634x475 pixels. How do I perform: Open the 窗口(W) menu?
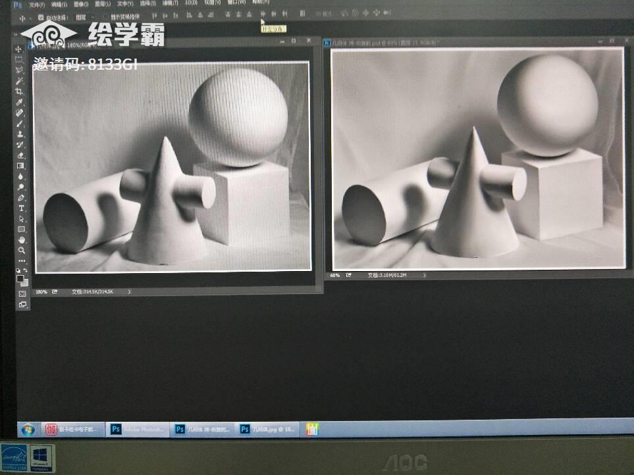coord(236,2)
